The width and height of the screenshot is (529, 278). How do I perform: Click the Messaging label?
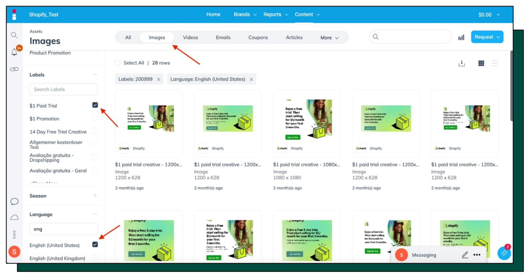(x=424, y=255)
